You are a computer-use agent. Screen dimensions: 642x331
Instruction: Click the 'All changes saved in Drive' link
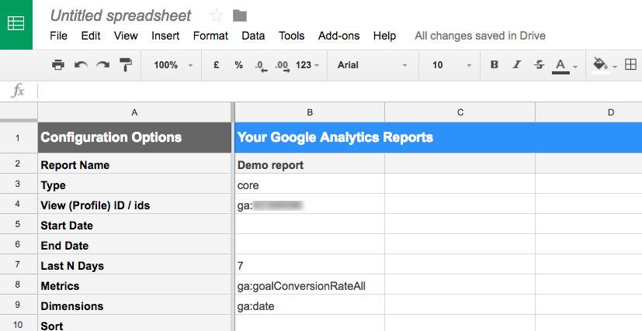point(480,36)
